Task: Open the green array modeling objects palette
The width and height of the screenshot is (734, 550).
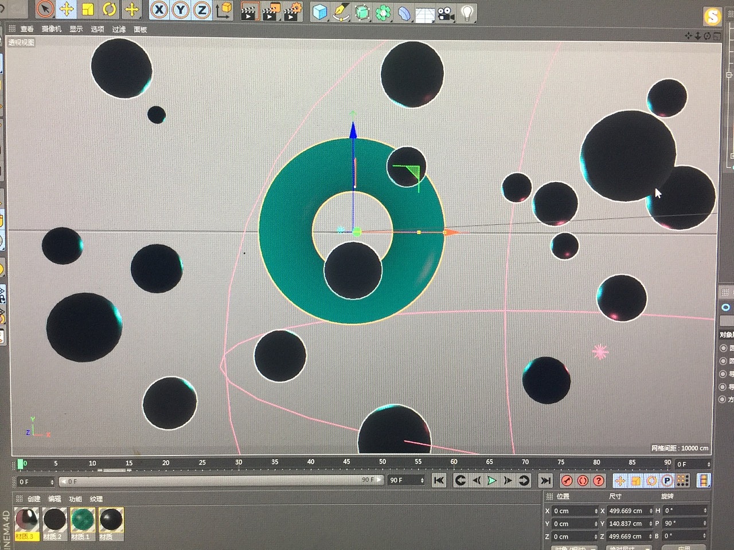Action: [x=383, y=13]
